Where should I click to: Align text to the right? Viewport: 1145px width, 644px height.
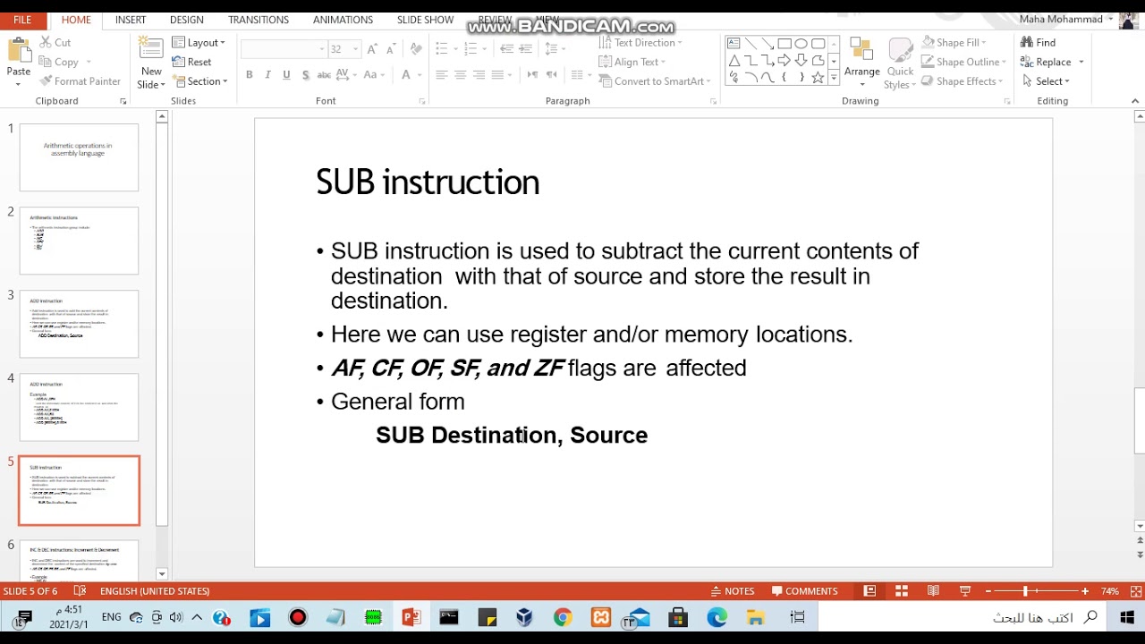[479, 75]
